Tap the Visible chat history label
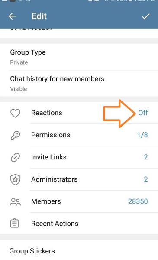 click(x=19, y=89)
